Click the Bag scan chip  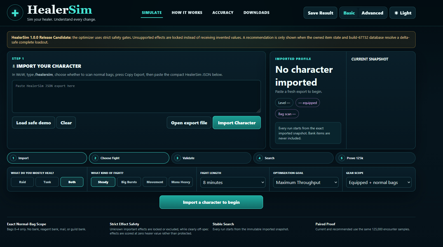tap(287, 114)
